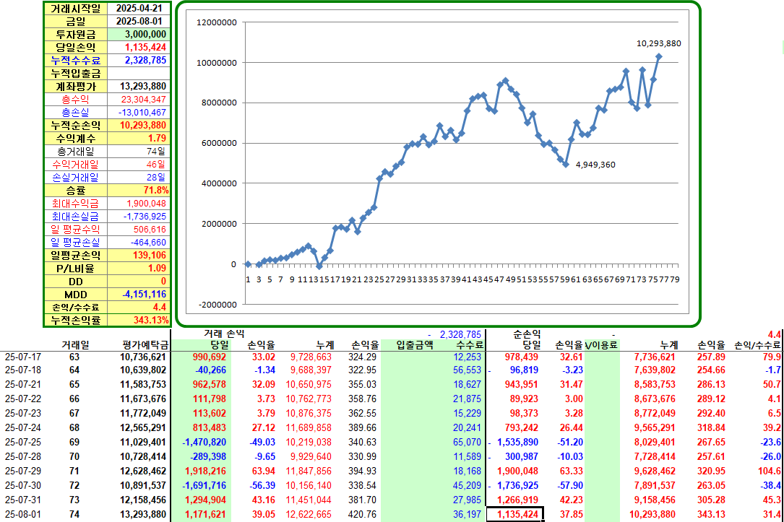Select the 최대손실금 value -1,736,925

[139, 217]
